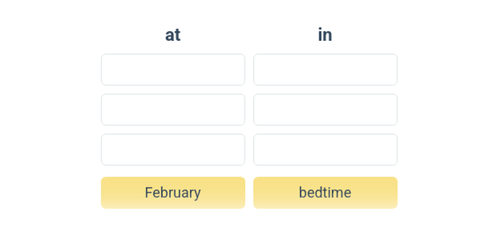Click the third empty box under "in"
Viewport: 497px width, 248px height.
[325, 149]
